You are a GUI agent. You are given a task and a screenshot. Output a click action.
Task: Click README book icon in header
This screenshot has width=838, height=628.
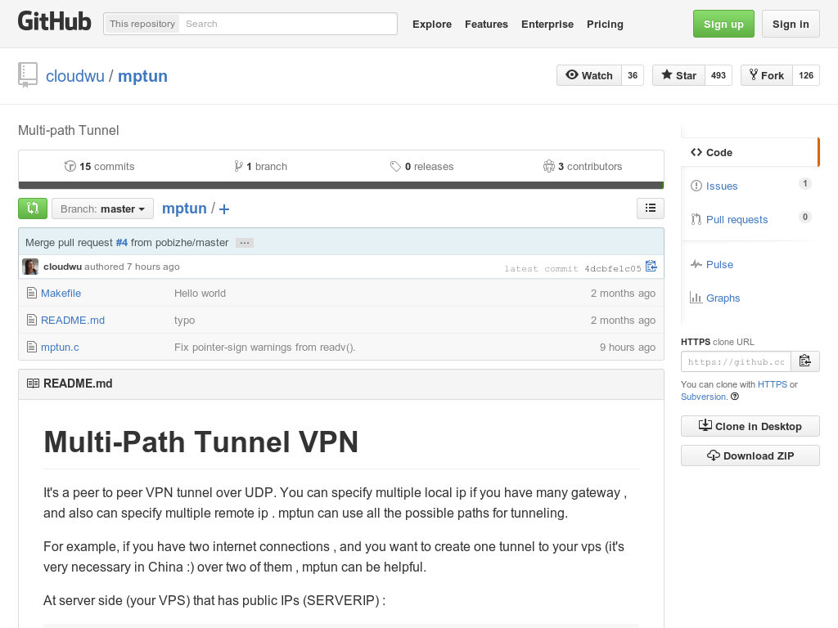point(33,384)
